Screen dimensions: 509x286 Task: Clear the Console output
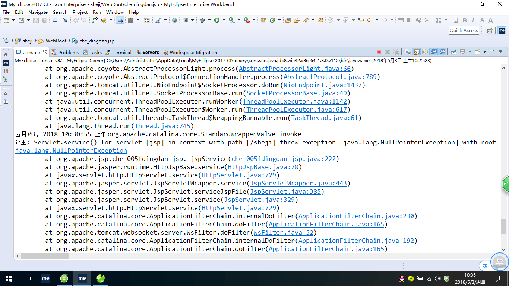pos(407,52)
